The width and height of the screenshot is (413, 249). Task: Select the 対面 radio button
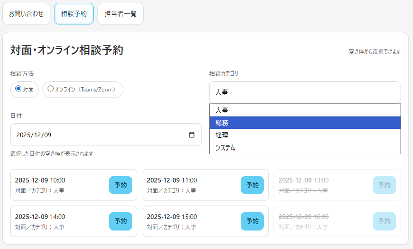pyautogui.click(x=18, y=89)
